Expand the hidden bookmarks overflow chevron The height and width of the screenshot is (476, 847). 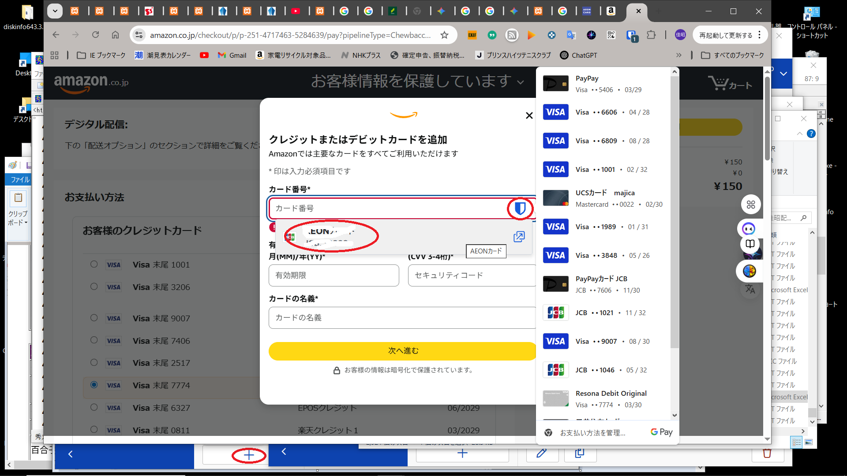678,55
